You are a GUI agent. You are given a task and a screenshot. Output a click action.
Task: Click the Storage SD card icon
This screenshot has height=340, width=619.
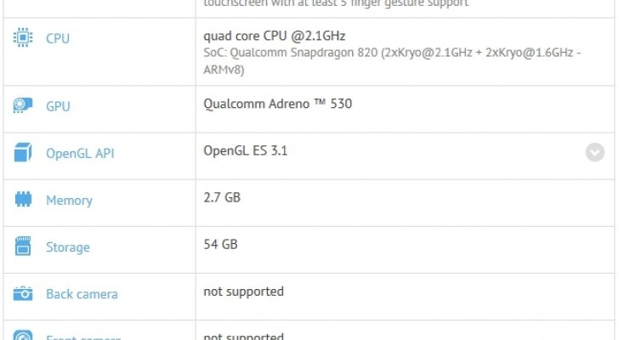tap(23, 247)
